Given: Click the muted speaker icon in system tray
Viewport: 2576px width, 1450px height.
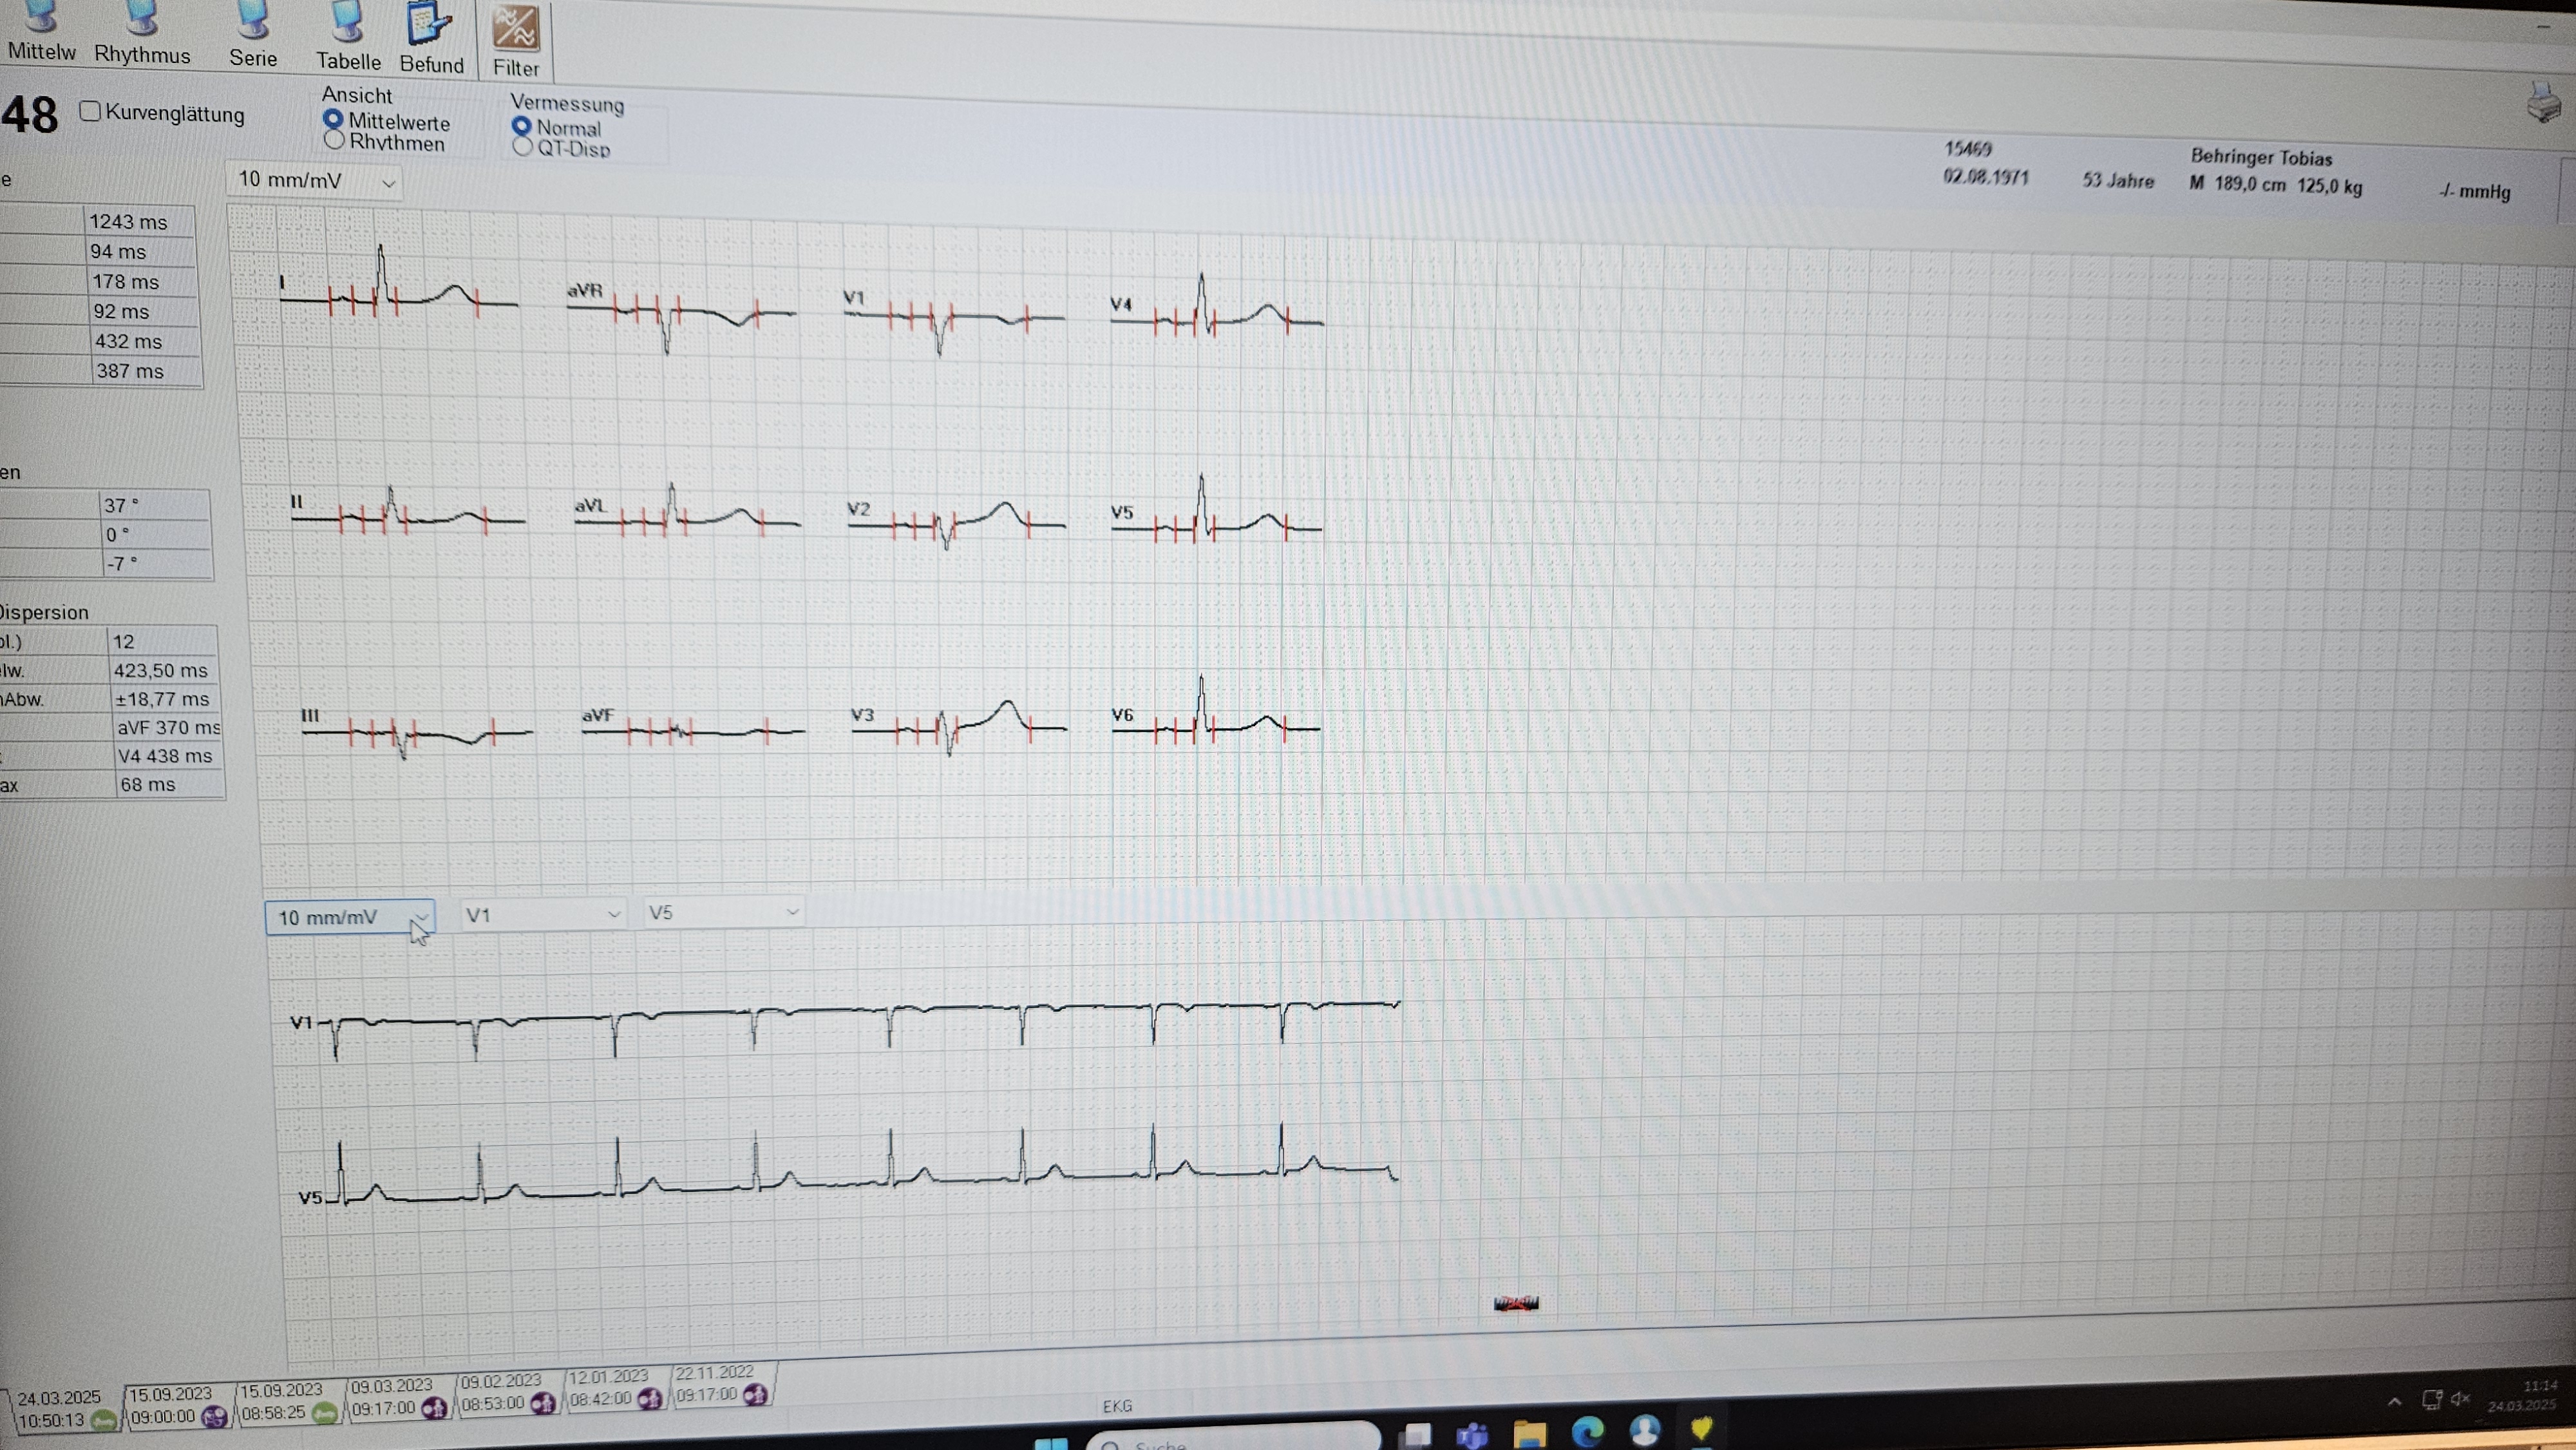Looking at the screenshot, I should pos(2460,1398).
